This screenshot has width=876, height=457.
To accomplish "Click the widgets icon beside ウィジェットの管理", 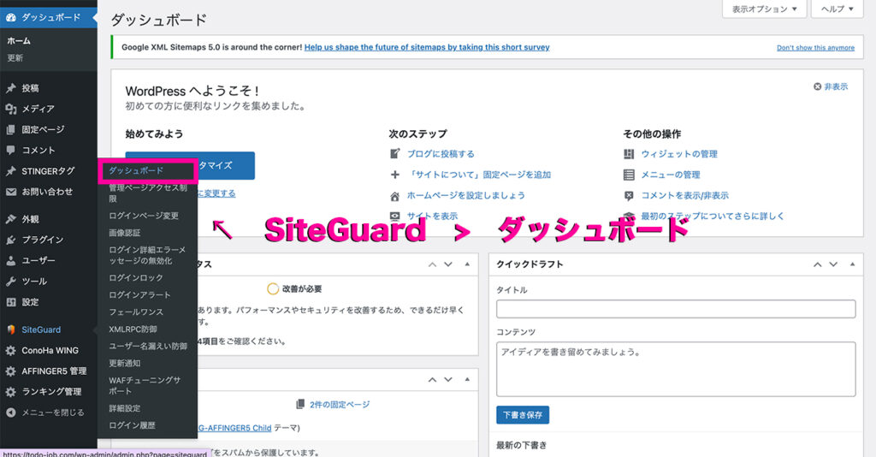I will pos(629,154).
